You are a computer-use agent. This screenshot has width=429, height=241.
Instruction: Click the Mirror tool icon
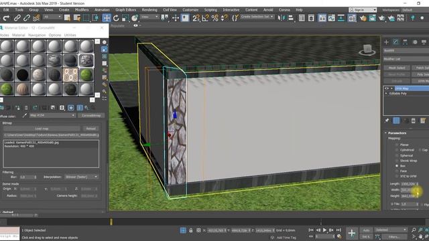pos(281,18)
